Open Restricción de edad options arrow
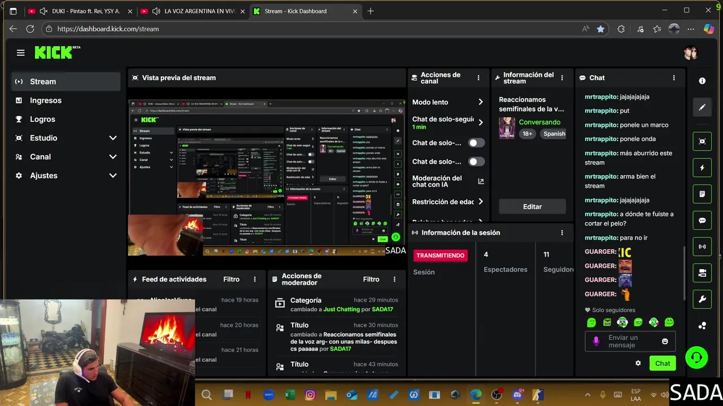The width and height of the screenshot is (723, 406). pyautogui.click(x=481, y=201)
